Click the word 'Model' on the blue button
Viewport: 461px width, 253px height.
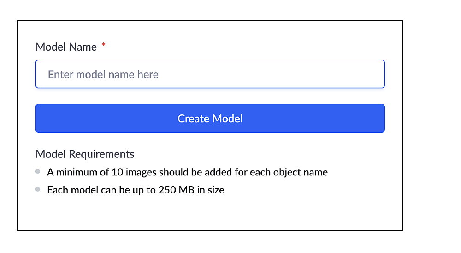click(227, 119)
